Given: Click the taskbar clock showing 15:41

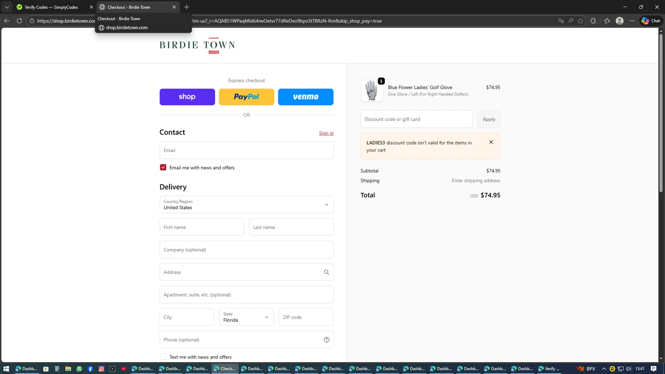Looking at the screenshot, I should [640, 369].
